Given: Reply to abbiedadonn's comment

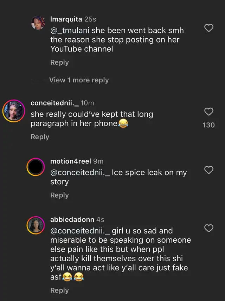Looking at the screenshot, I should pos(59,290).
